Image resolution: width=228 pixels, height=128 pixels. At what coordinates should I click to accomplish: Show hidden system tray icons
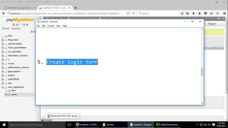pos(197,125)
